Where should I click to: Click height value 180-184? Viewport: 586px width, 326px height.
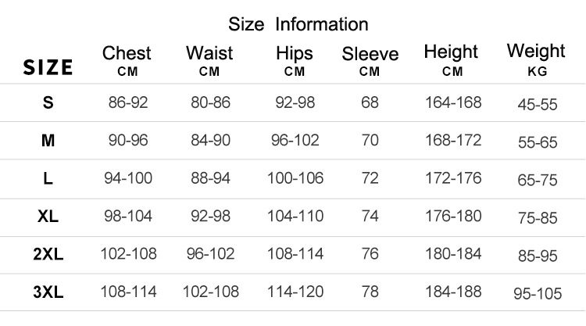pyautogui.click(x=453, y=254)
